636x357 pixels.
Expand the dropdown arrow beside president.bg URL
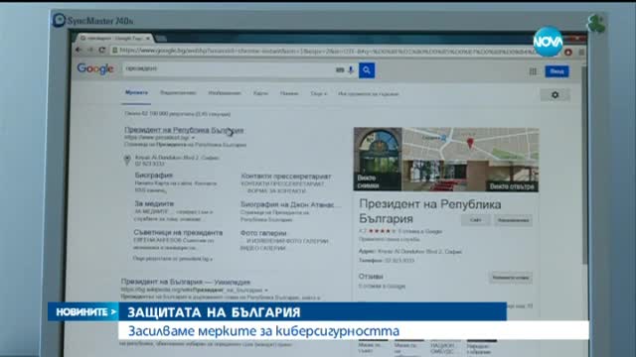point(193,138)
